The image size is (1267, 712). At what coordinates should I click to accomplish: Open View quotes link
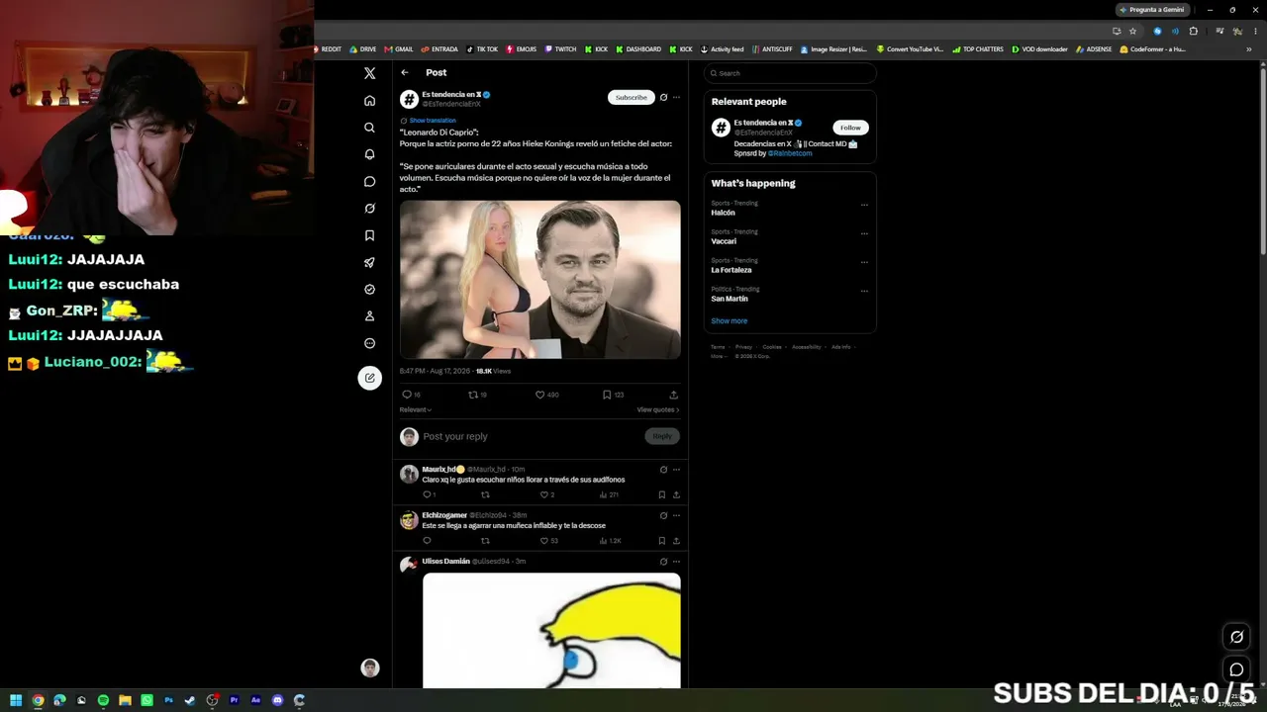click(658, 409)
